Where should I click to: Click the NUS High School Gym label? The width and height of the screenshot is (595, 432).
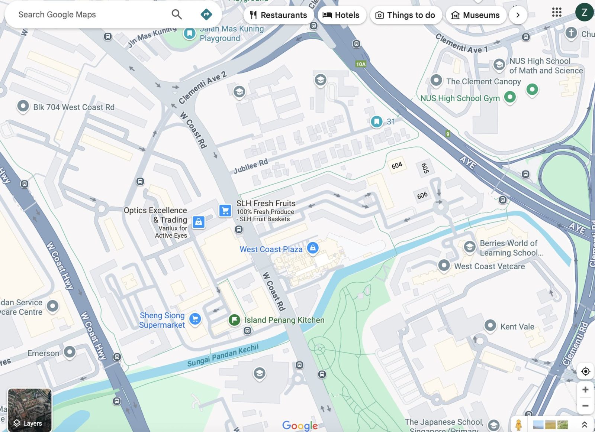point(460,98)
